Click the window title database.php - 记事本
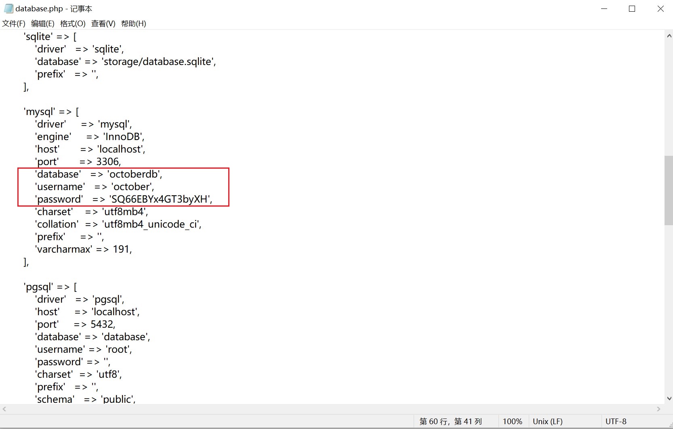 pos(54,8)
